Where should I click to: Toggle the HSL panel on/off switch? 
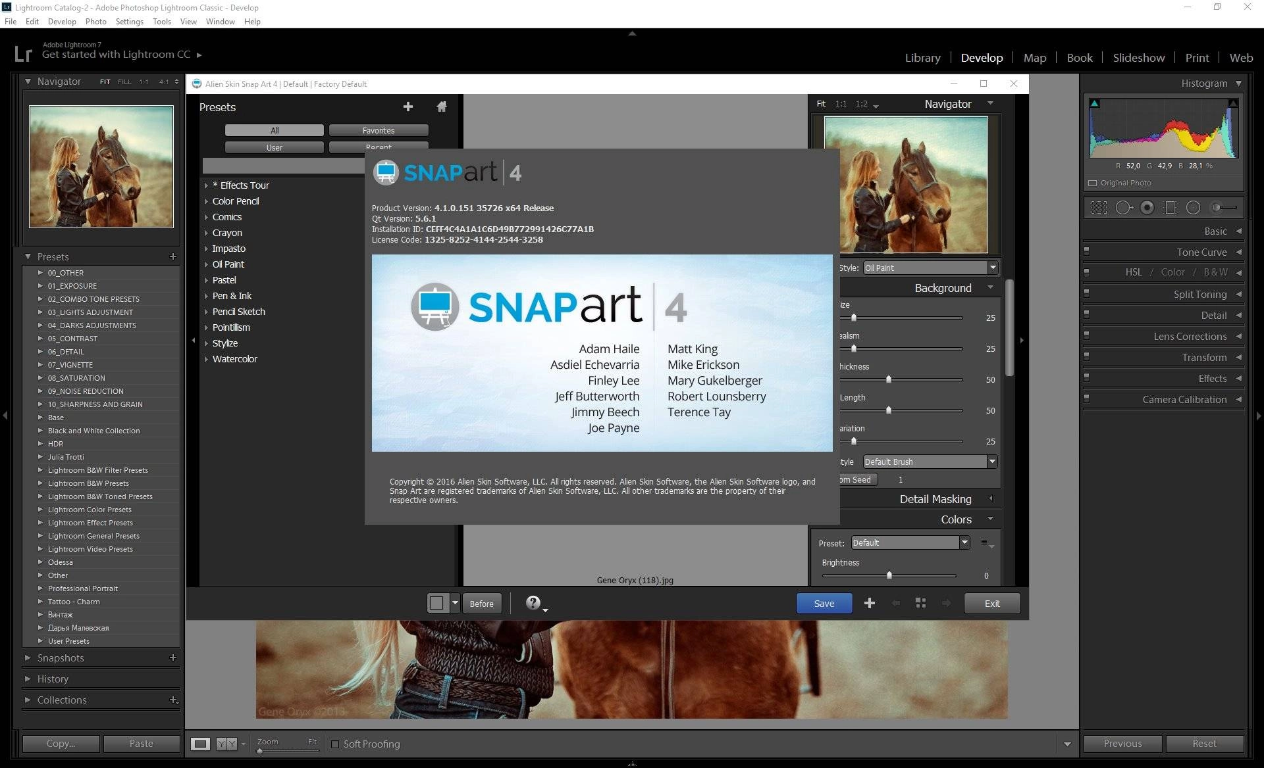coord(1086,272)
